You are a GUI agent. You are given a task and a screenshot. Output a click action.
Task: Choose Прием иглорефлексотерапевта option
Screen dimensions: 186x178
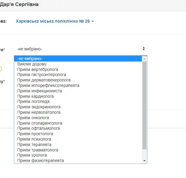(48, 85)
